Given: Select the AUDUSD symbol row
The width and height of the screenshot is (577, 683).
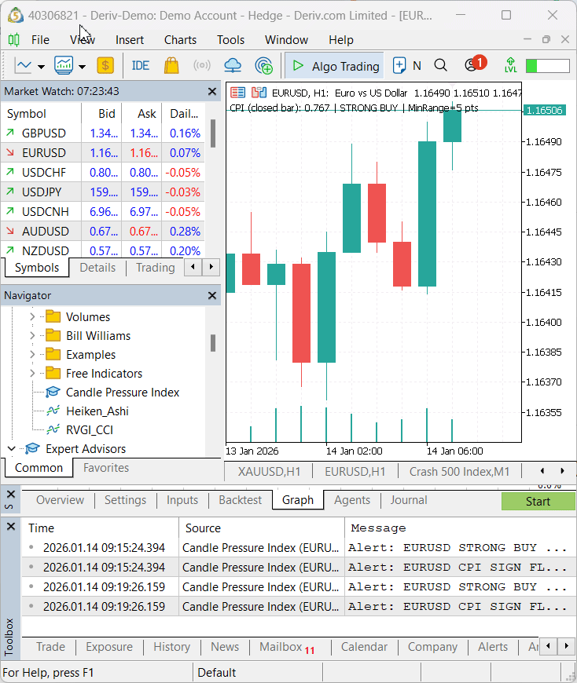Looking at the screenshot, I should pos(103,232).
